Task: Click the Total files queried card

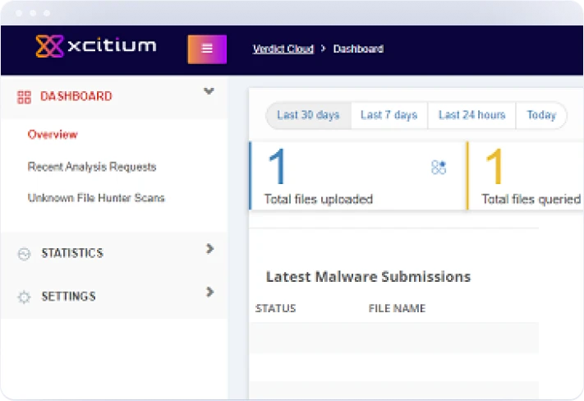Action: point(526,175)
